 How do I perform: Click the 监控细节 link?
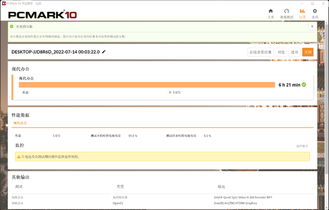302,146
